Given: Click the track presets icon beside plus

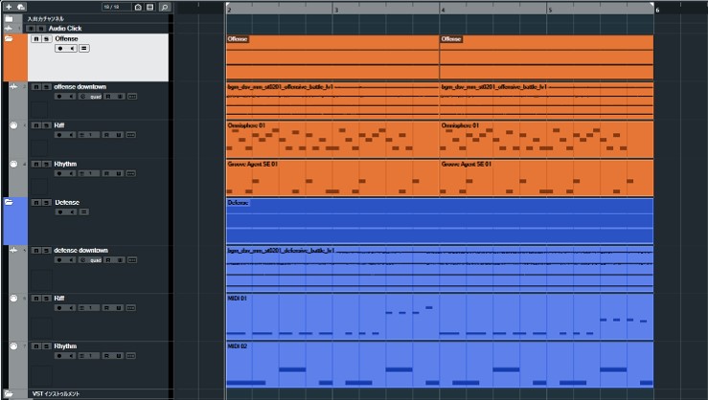Looking at the screenshot, I should [x=21, y=7].
